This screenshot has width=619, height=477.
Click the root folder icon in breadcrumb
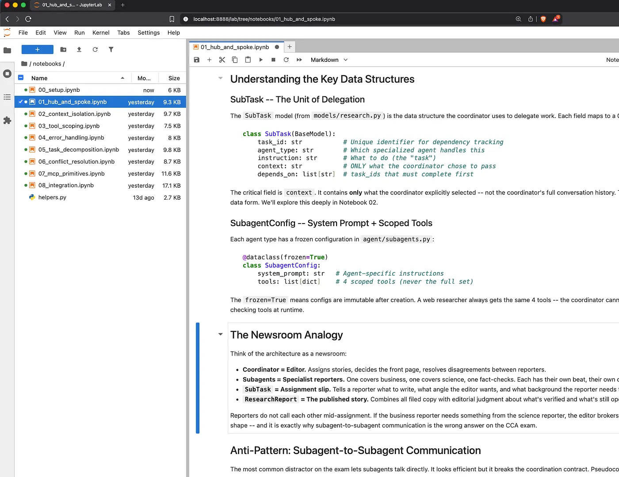[x=24, y=64]
